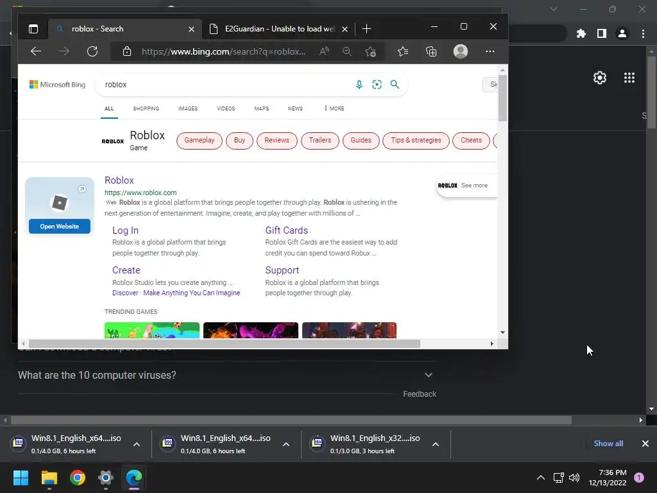View site info lock icon in Edge

127,51
